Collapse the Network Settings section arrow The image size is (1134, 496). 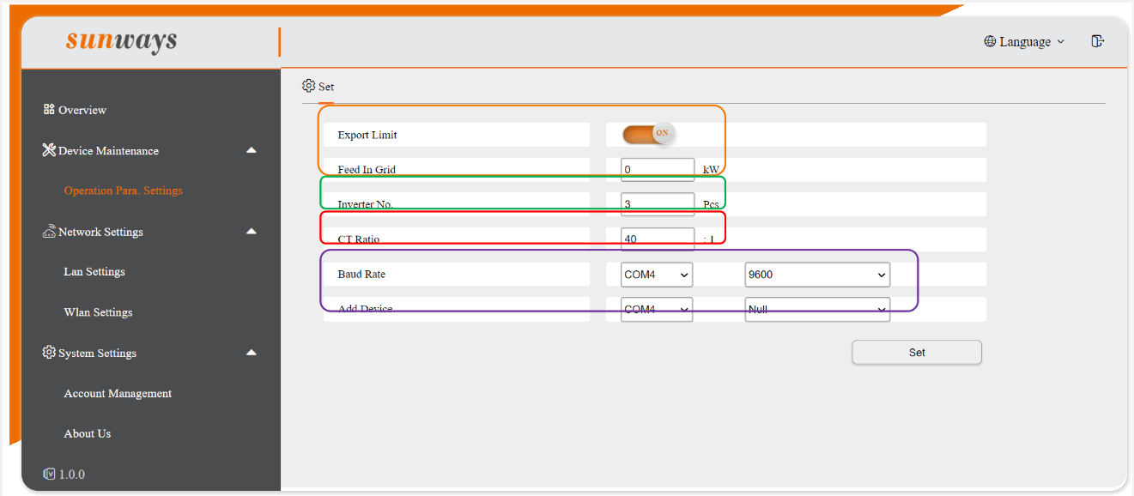point(252,232)
